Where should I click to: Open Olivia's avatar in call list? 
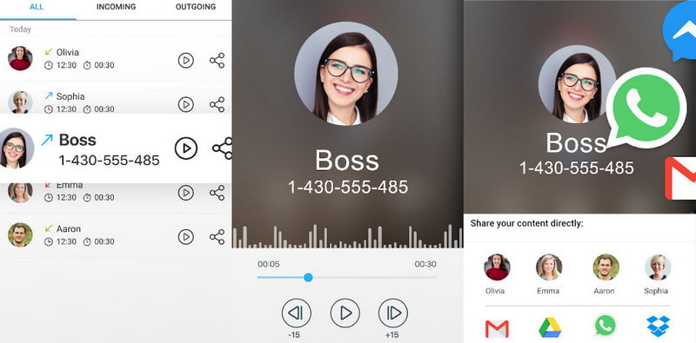click(20, 58)
